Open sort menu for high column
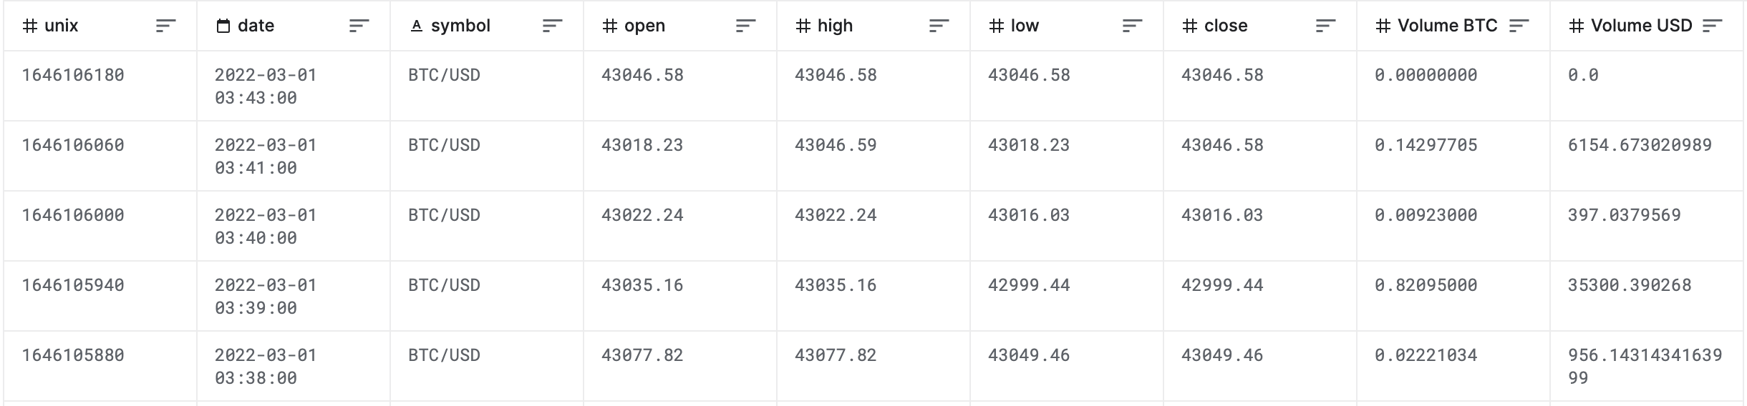Screen dimensions: 1747x406 [939, 26]
